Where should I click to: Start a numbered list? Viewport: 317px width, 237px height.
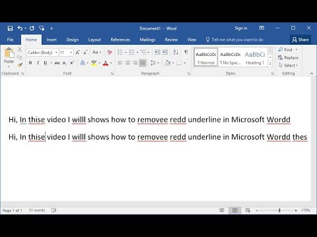[x=132, y=53]
